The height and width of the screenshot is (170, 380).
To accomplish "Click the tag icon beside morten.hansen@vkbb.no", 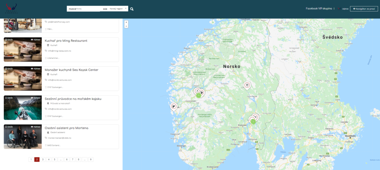I will 46,138.
